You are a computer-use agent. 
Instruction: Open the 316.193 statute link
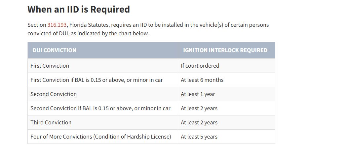click(57, 25)
